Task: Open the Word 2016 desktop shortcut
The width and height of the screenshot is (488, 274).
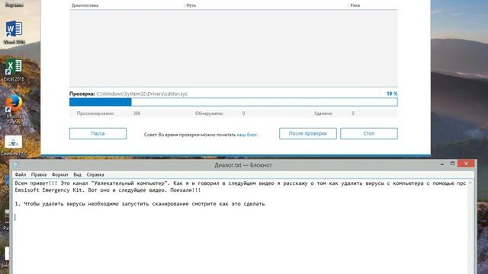Action: (14, 31)
